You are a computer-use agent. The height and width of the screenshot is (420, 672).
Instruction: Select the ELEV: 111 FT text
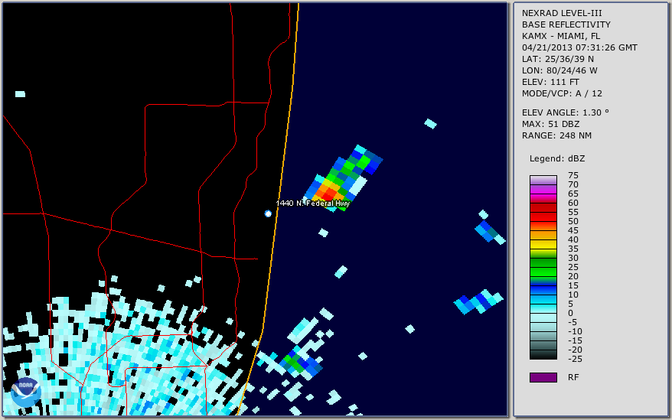(550, 82)
